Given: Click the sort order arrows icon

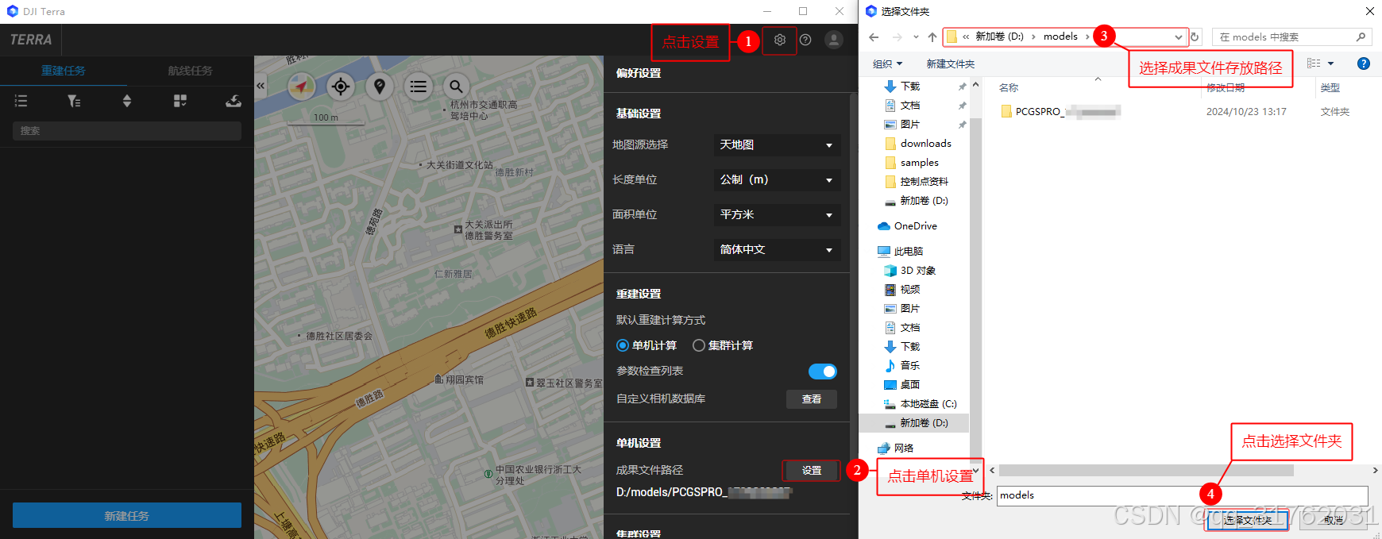Looking at the screenshot, I should [x=127, y=101].
